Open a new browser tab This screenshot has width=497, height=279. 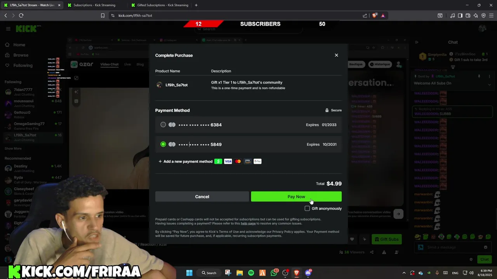tap(196, 5)
